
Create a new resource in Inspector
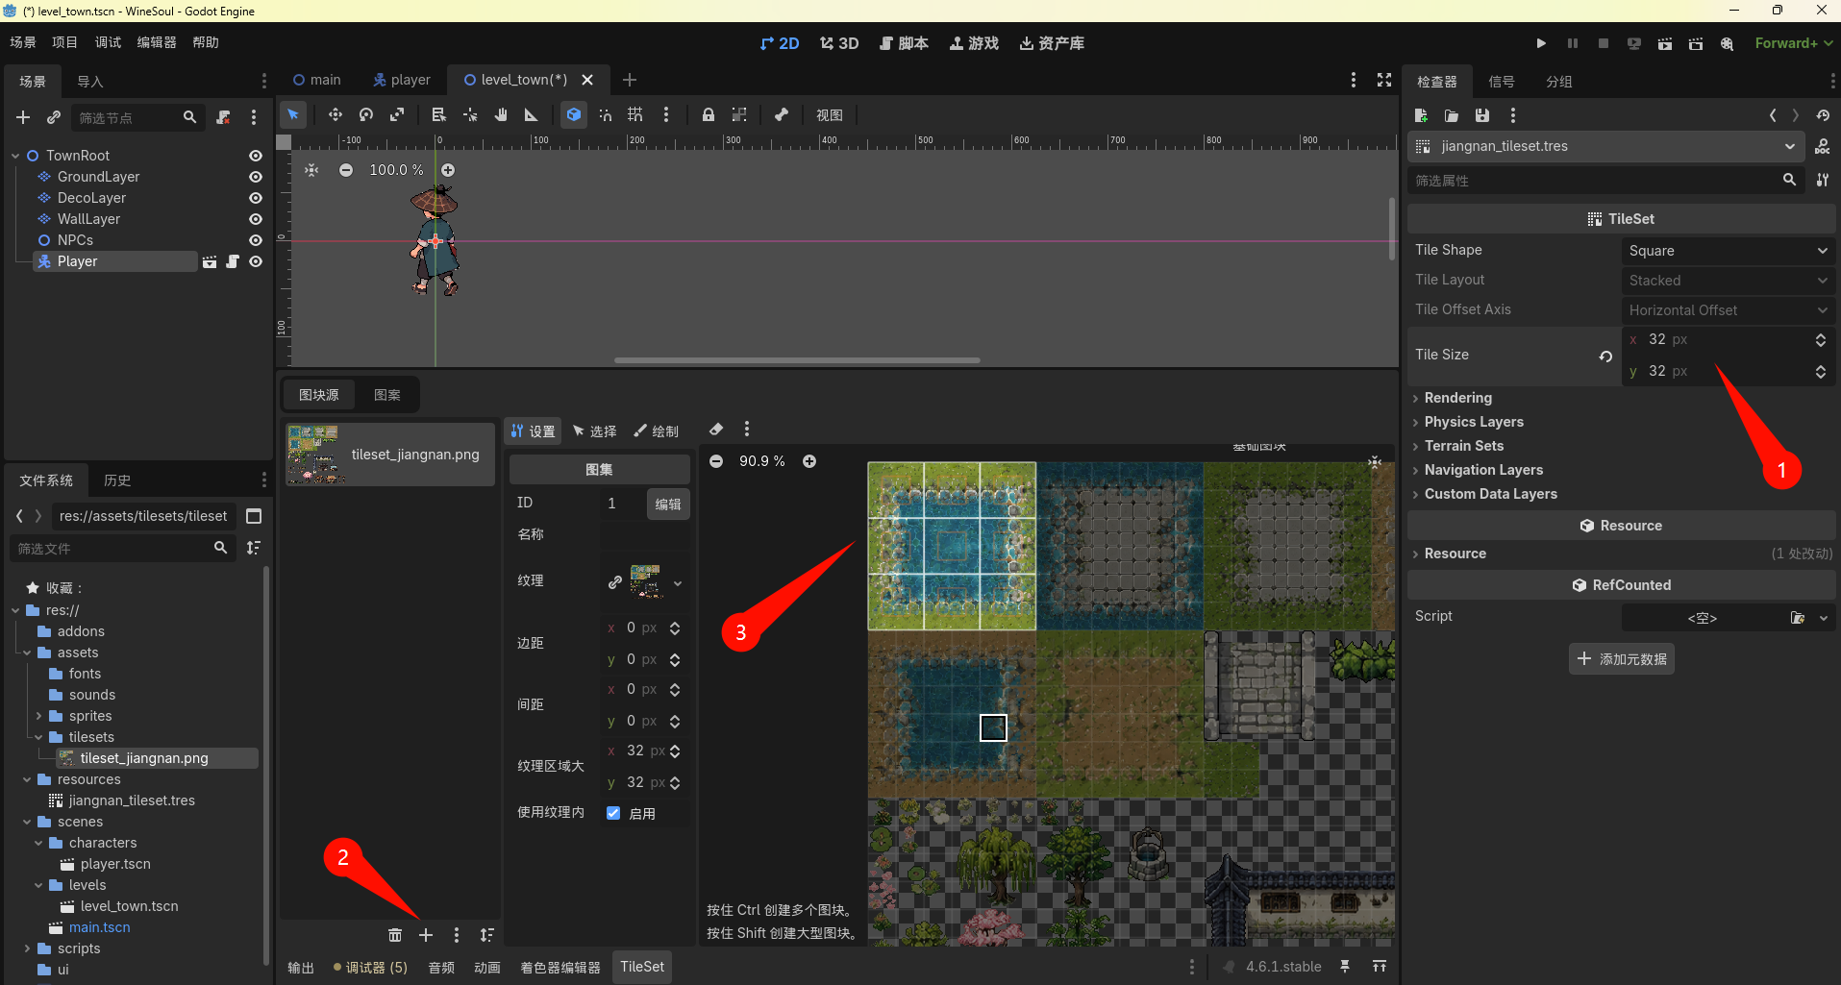coord(1421,115)
